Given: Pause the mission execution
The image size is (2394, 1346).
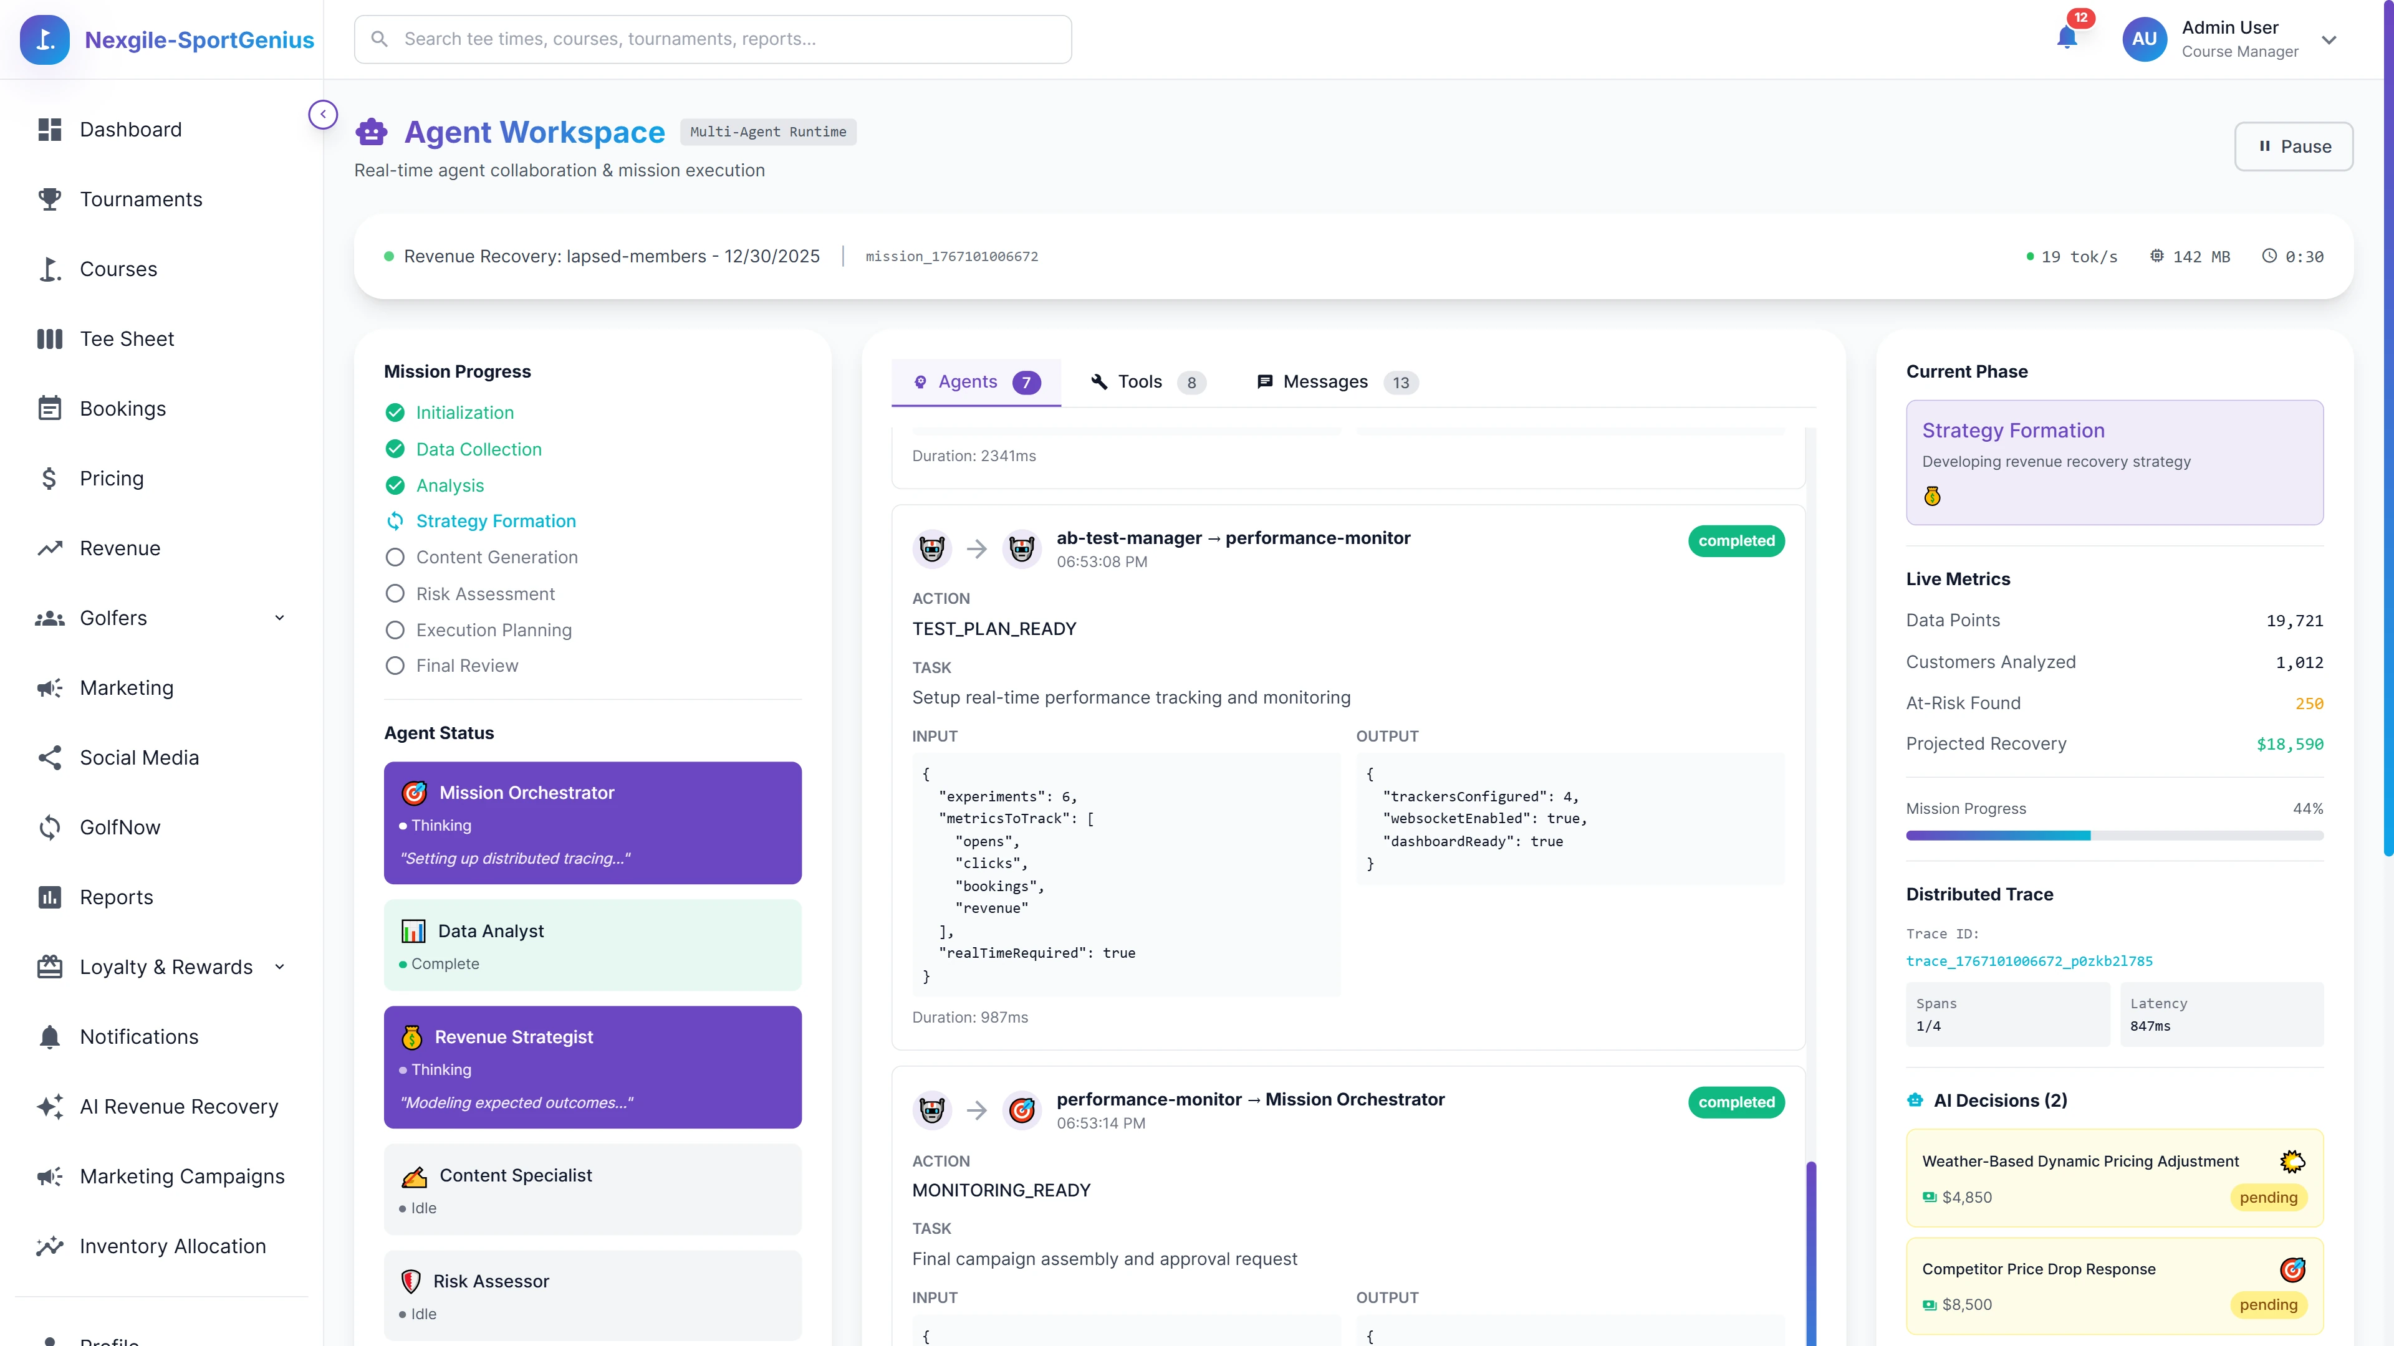Looking at the screenshot, I should click(x=2294, y=146).
